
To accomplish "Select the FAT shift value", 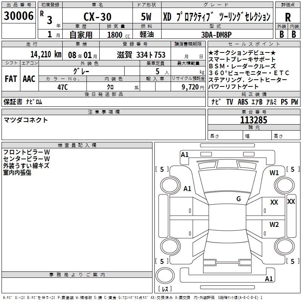I will pyautogui.click(x=11, y=79).
